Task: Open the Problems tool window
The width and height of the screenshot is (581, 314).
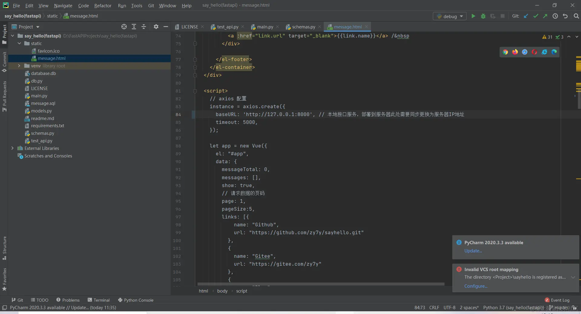Action: point(68,300)
